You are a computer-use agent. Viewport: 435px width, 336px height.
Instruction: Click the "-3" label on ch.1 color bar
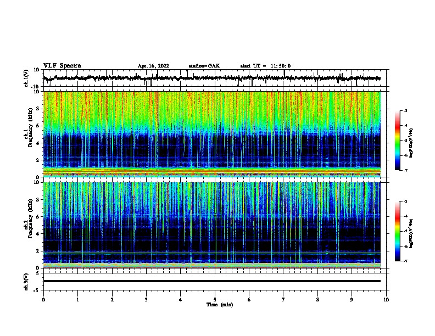[405, 111]
